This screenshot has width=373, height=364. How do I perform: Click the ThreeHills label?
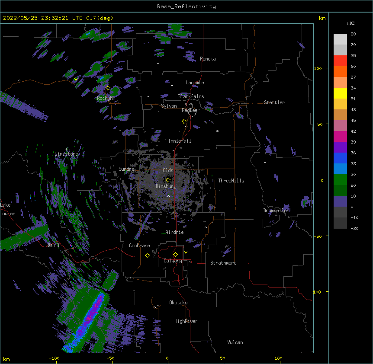pos(231,181)
